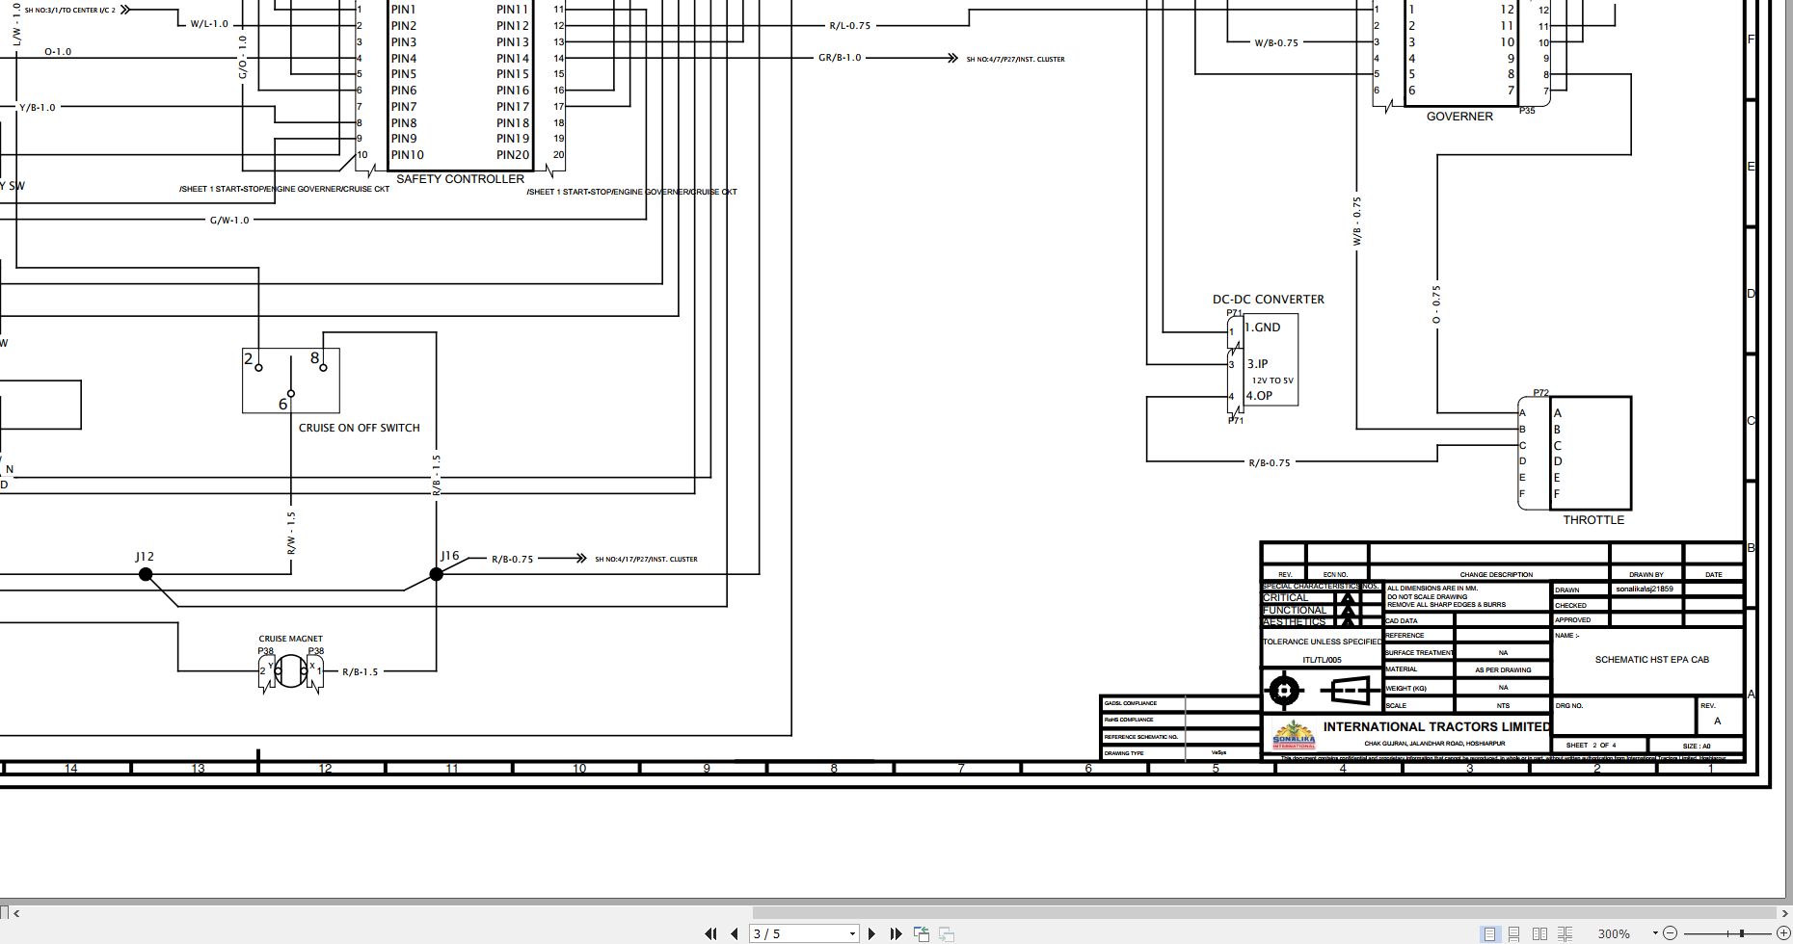Click the R/L-0.75 wire label
The width and height of the screenshot is (1793, 944).
(849, 26)
